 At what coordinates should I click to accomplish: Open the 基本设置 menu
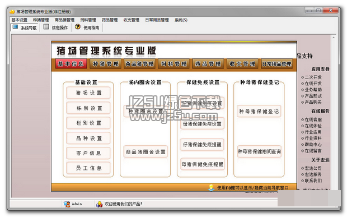pyautogui.click(x=19, y=20)
